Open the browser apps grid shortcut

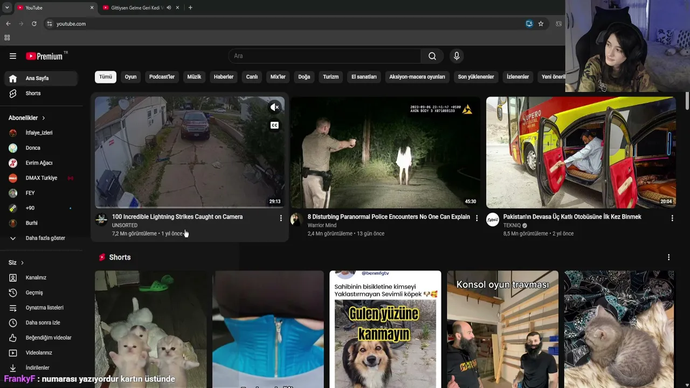pyautogui.click(x=7, y=38)
